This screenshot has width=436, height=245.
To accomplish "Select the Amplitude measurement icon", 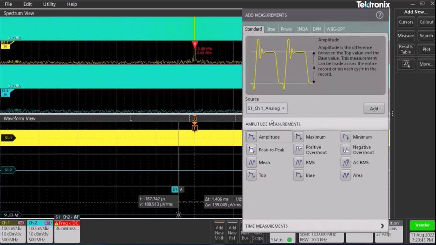I will click(251, 137).
